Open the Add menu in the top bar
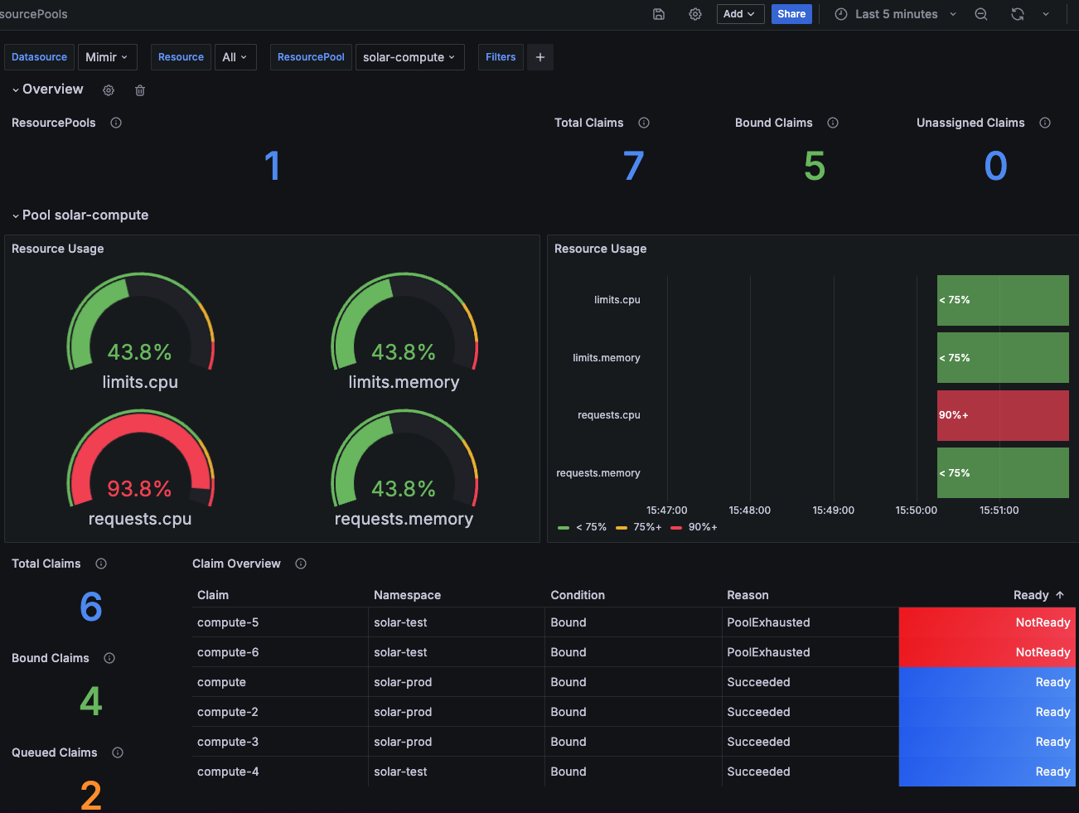 740,14
